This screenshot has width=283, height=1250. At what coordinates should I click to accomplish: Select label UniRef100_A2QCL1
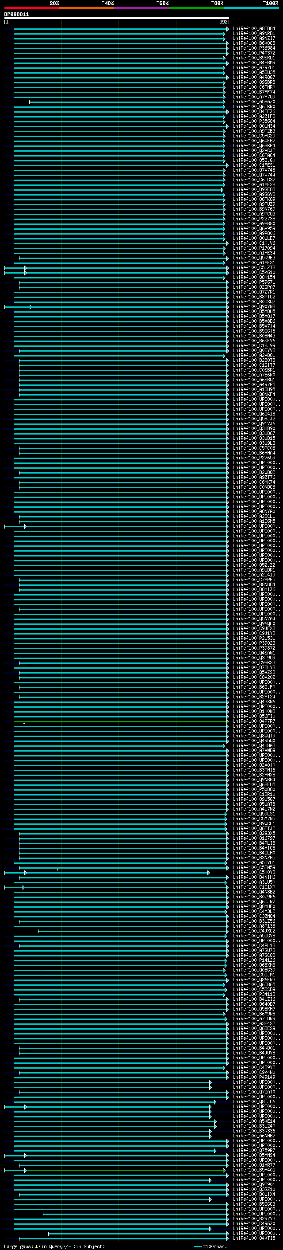click(254, 517)
